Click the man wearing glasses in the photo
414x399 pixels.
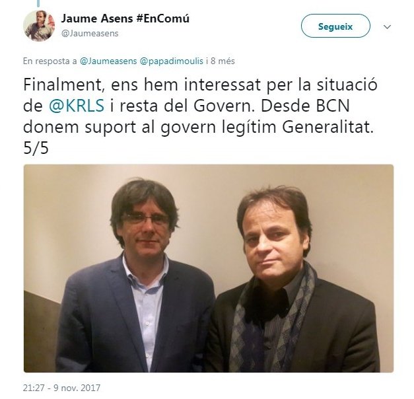(141, 275)
